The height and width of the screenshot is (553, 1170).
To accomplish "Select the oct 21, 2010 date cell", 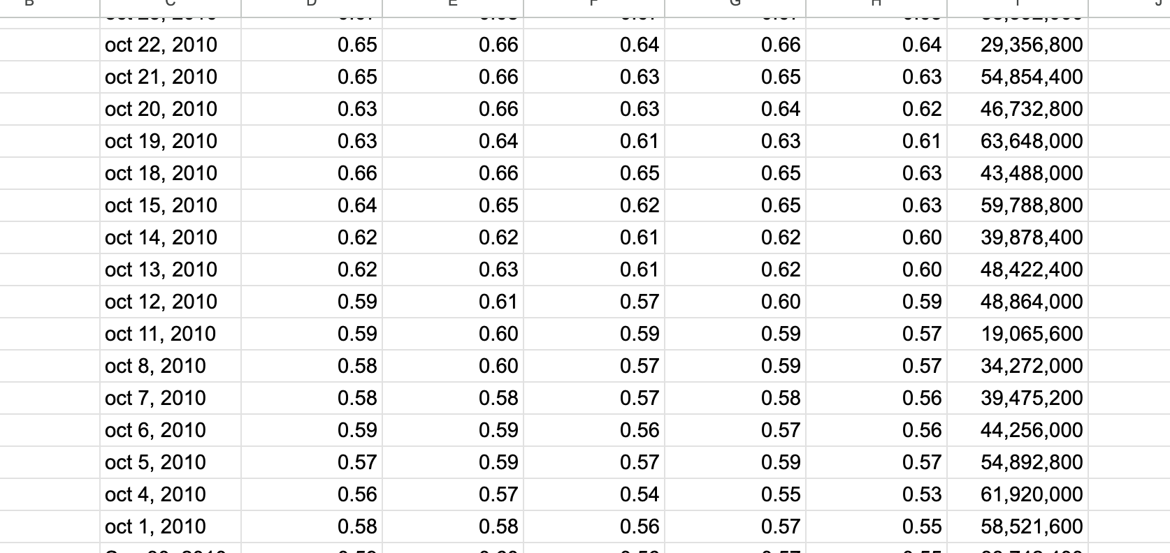I will coord(171,77).
